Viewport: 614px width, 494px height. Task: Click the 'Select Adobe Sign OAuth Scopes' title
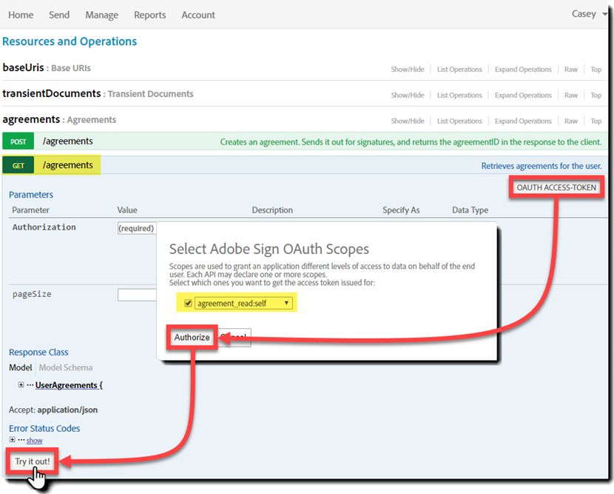tap(269, 249)
